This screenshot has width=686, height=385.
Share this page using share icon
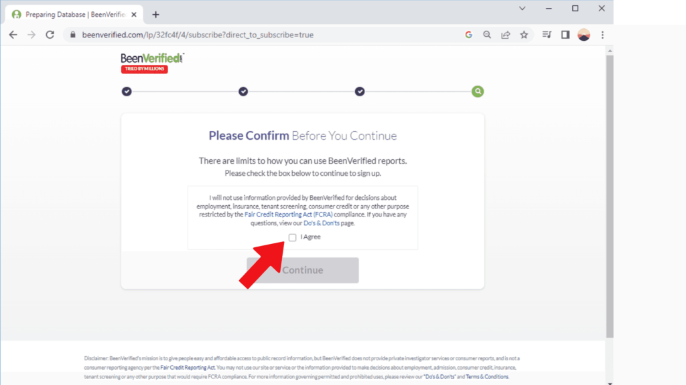tap(505, 35)
